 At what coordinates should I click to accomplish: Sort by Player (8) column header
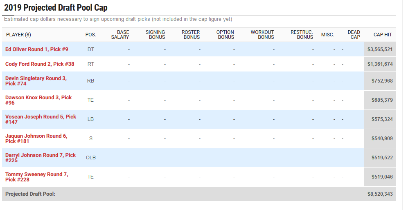pos(18,35)
